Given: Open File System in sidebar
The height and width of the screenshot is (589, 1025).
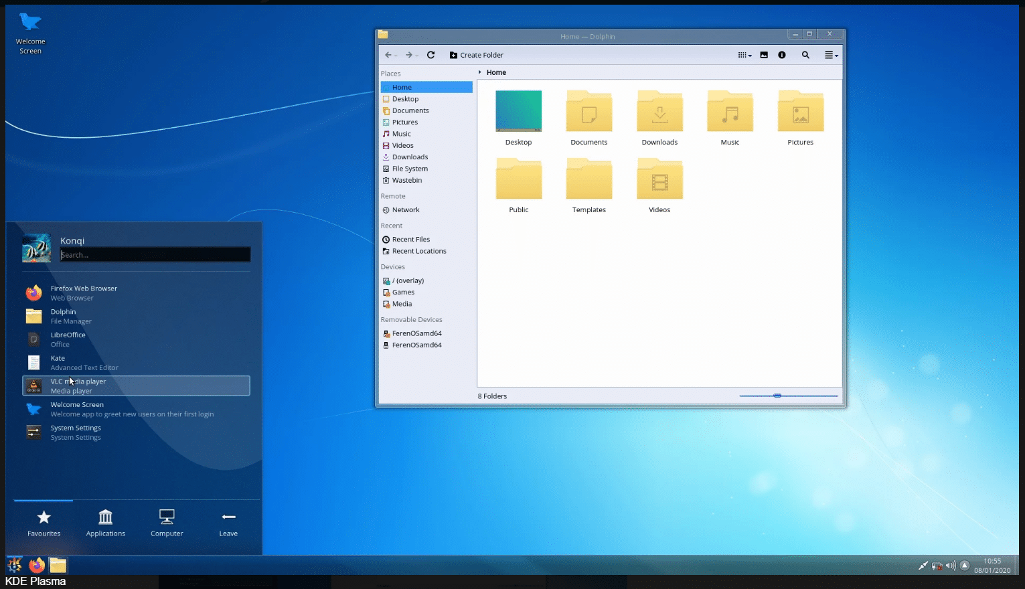Looking at the screenshot, I should [426, 169].
